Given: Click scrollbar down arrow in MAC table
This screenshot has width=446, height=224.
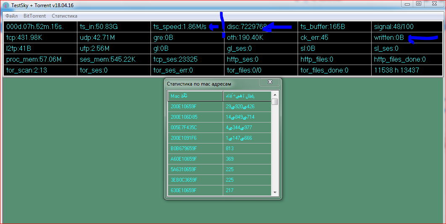Looking at the screenshot, I should click(274, 192).
